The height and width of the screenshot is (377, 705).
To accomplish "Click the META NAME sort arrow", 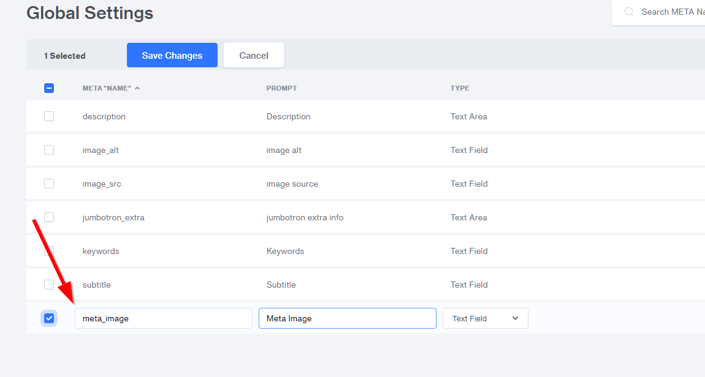I will [137, 88].
